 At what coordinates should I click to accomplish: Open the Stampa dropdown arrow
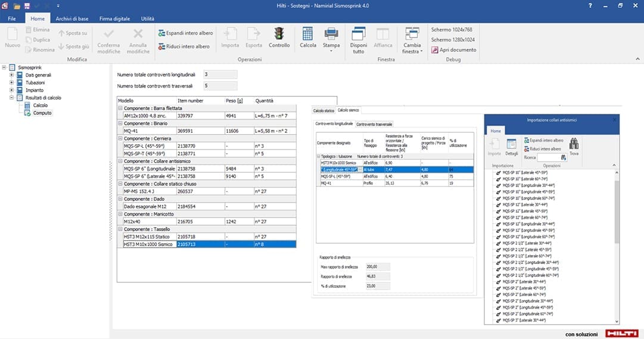tap(331, 51)
